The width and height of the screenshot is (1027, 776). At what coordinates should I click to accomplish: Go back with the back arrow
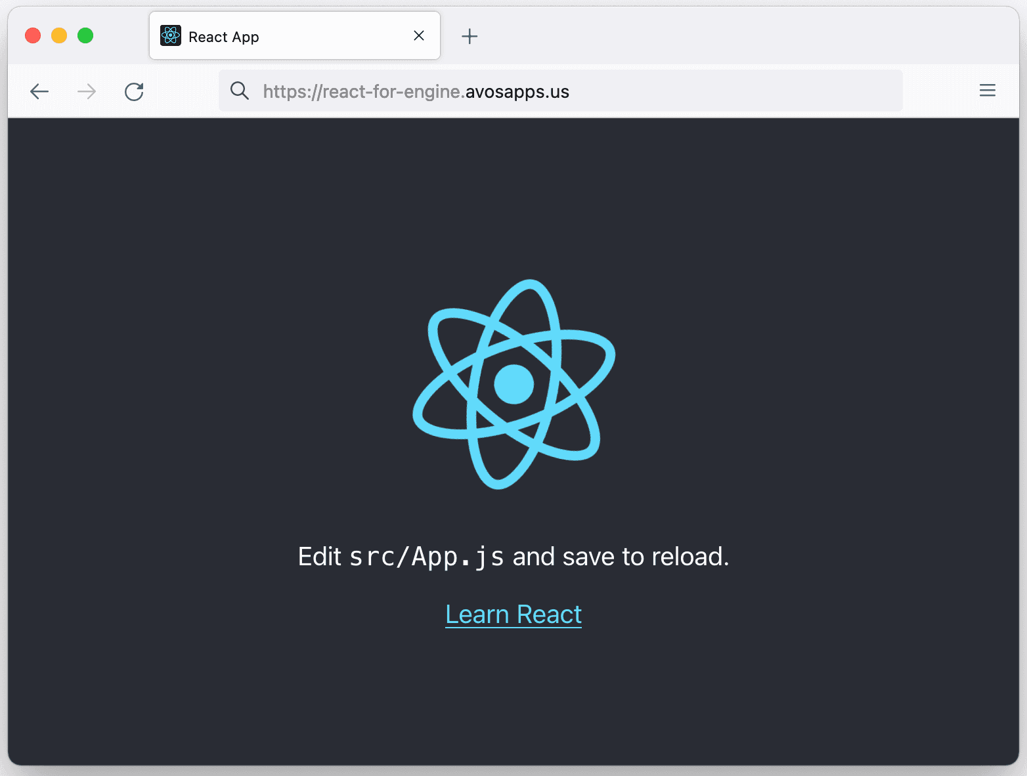coord(39,91)
